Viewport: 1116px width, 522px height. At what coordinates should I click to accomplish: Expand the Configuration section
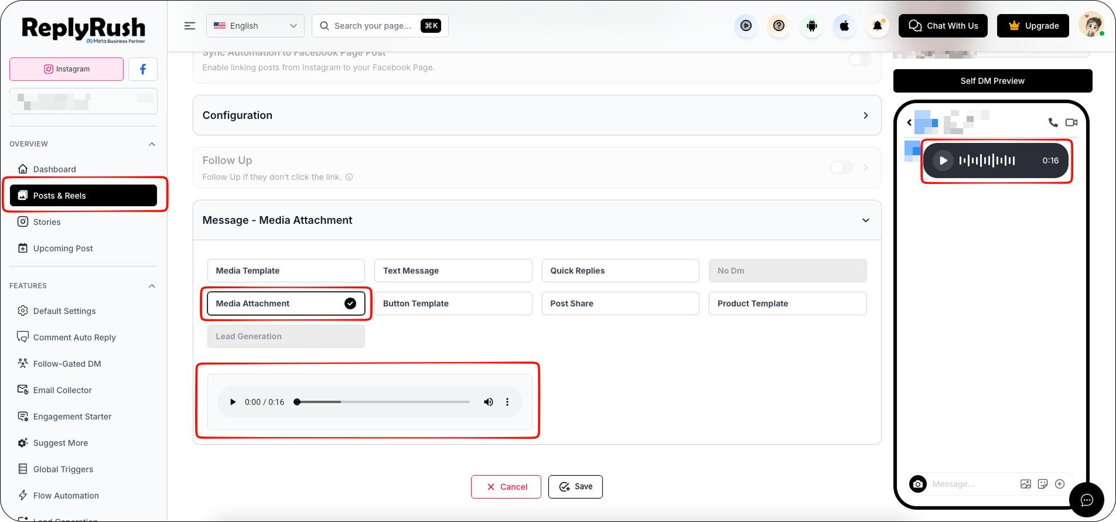tap(537, 115)
